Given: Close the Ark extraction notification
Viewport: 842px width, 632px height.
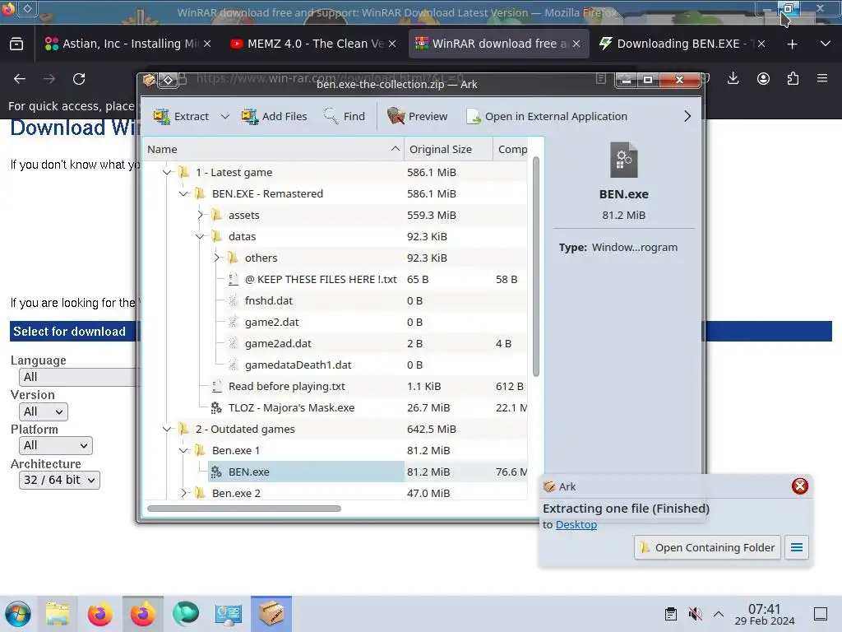Looking at the screenshot, I should click(799, 486).
